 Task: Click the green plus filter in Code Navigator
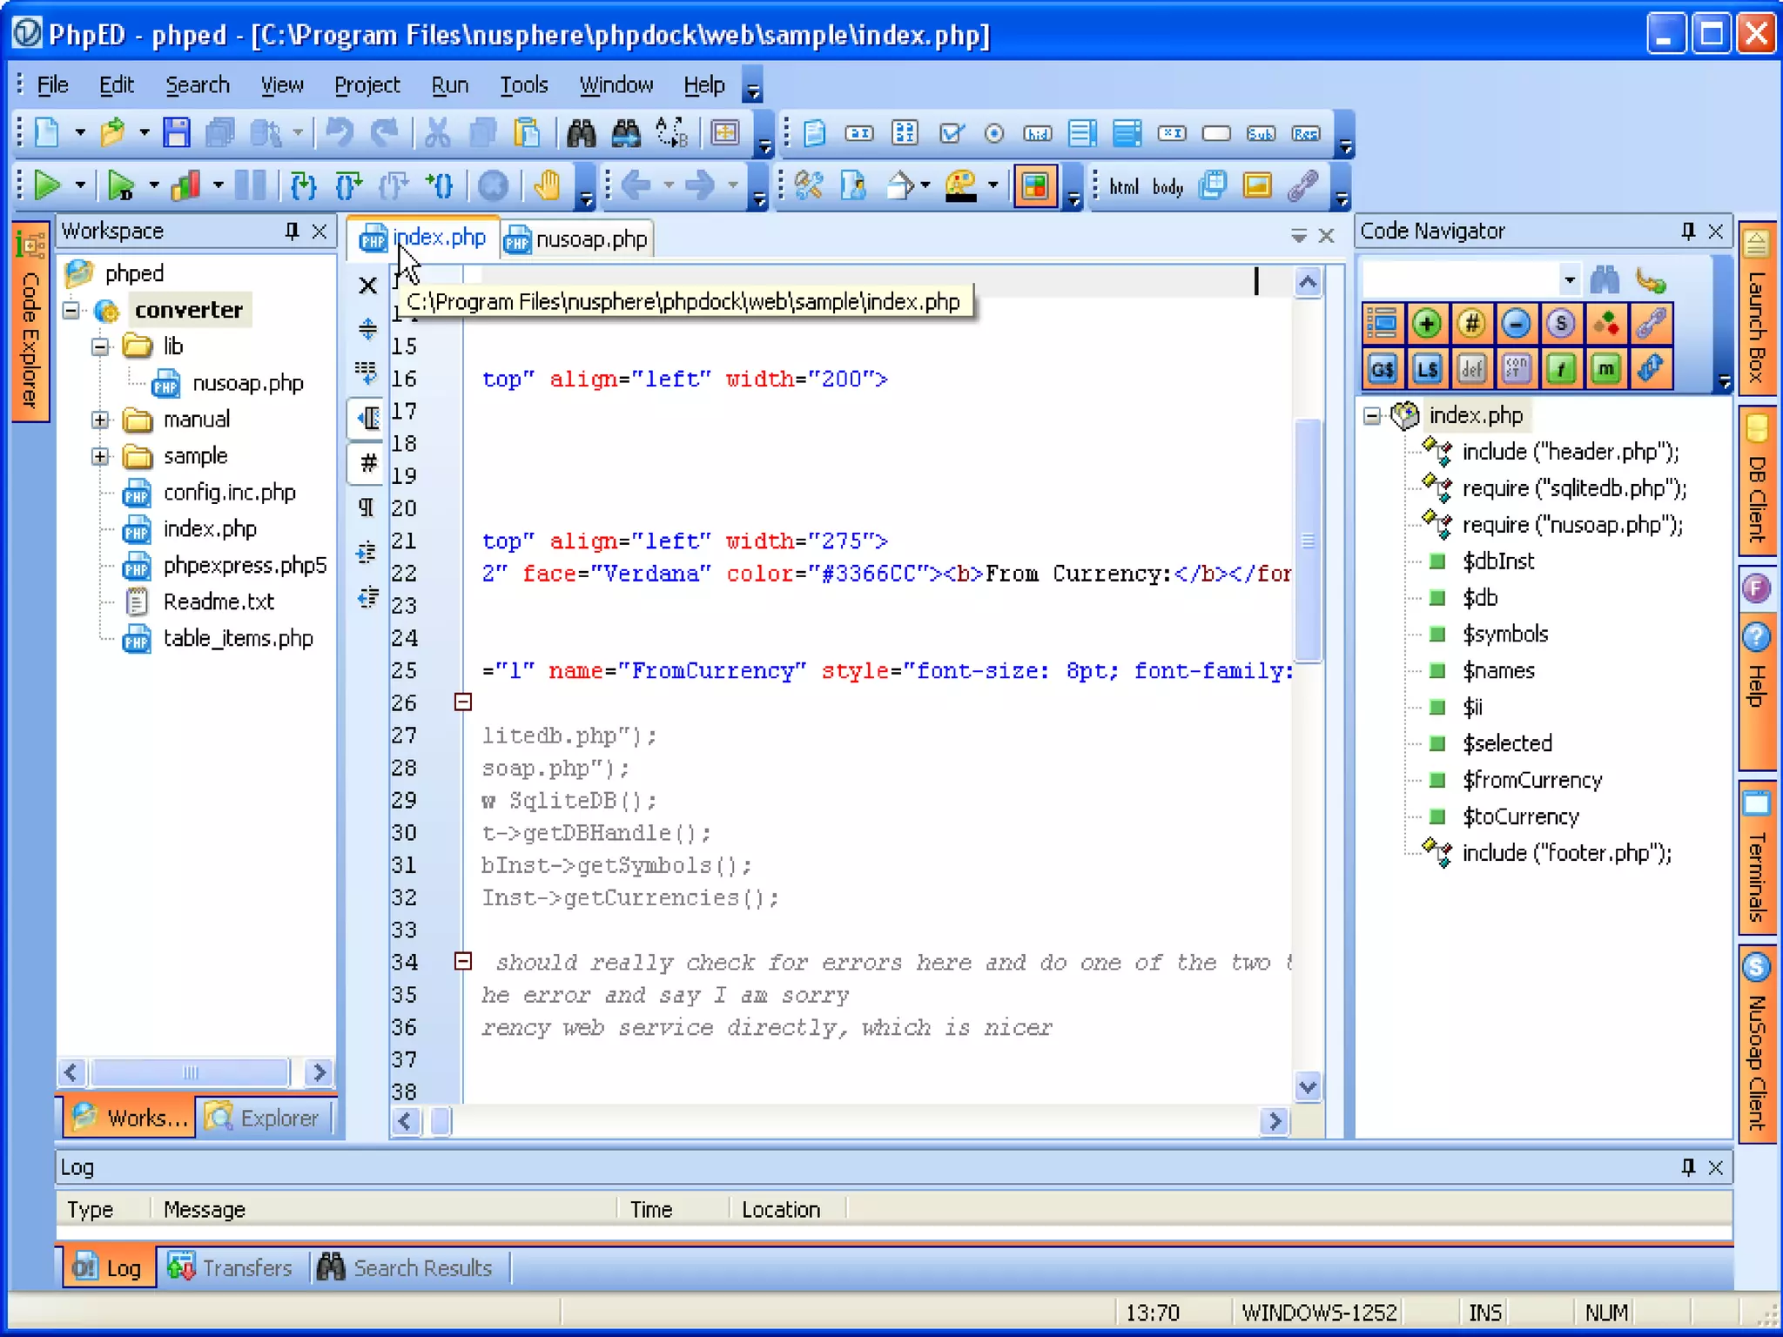click(1426, 324)
